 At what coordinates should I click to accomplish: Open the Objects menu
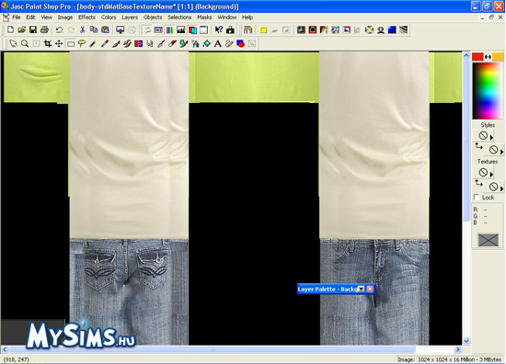pos(153,17)
